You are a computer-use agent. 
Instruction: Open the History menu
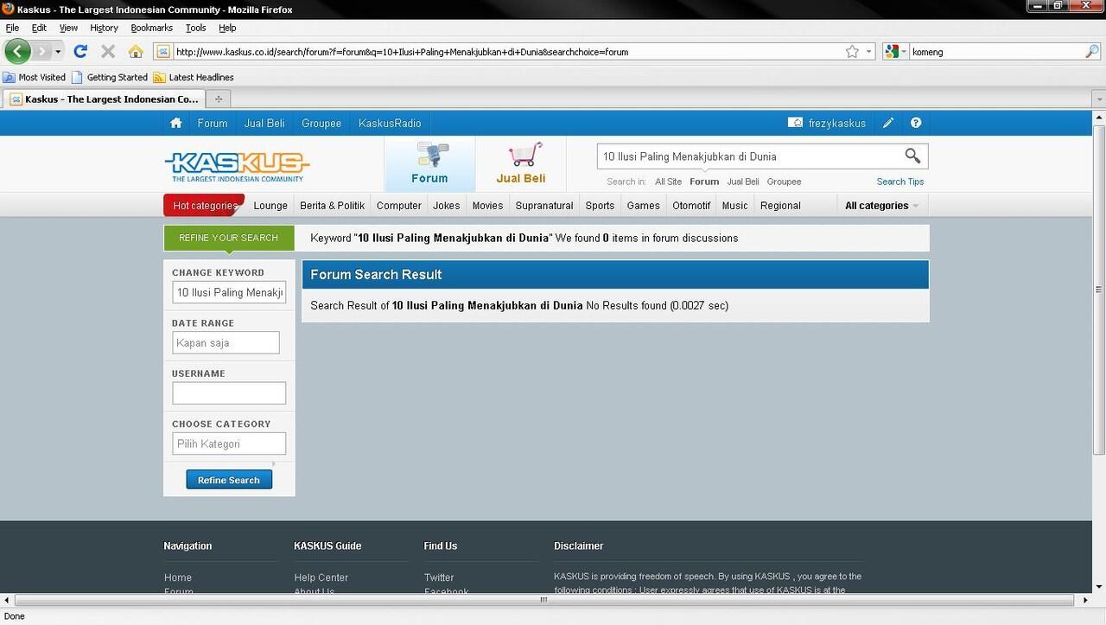coord(104,28)
